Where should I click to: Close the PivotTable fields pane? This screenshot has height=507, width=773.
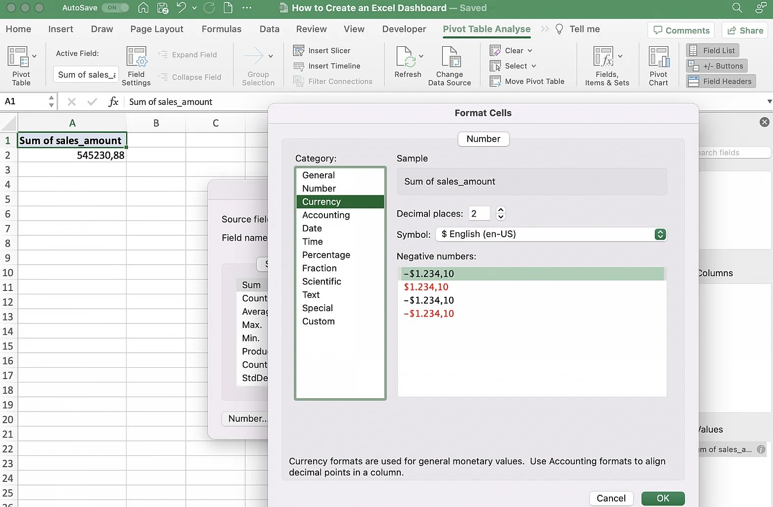click(765, 122)
